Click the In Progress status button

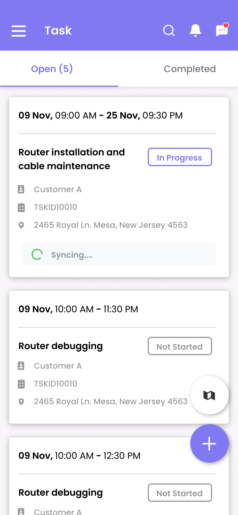click(180, 157)
